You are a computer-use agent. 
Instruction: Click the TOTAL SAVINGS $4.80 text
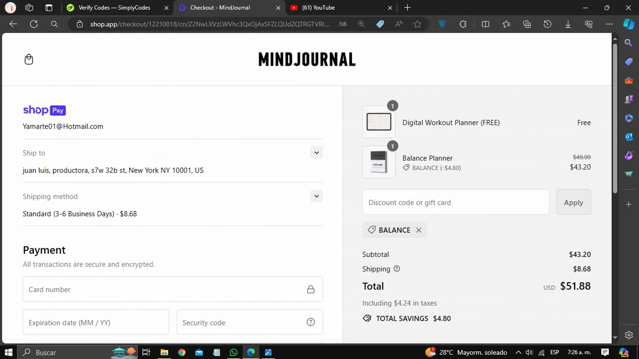[x=413, y=319]
